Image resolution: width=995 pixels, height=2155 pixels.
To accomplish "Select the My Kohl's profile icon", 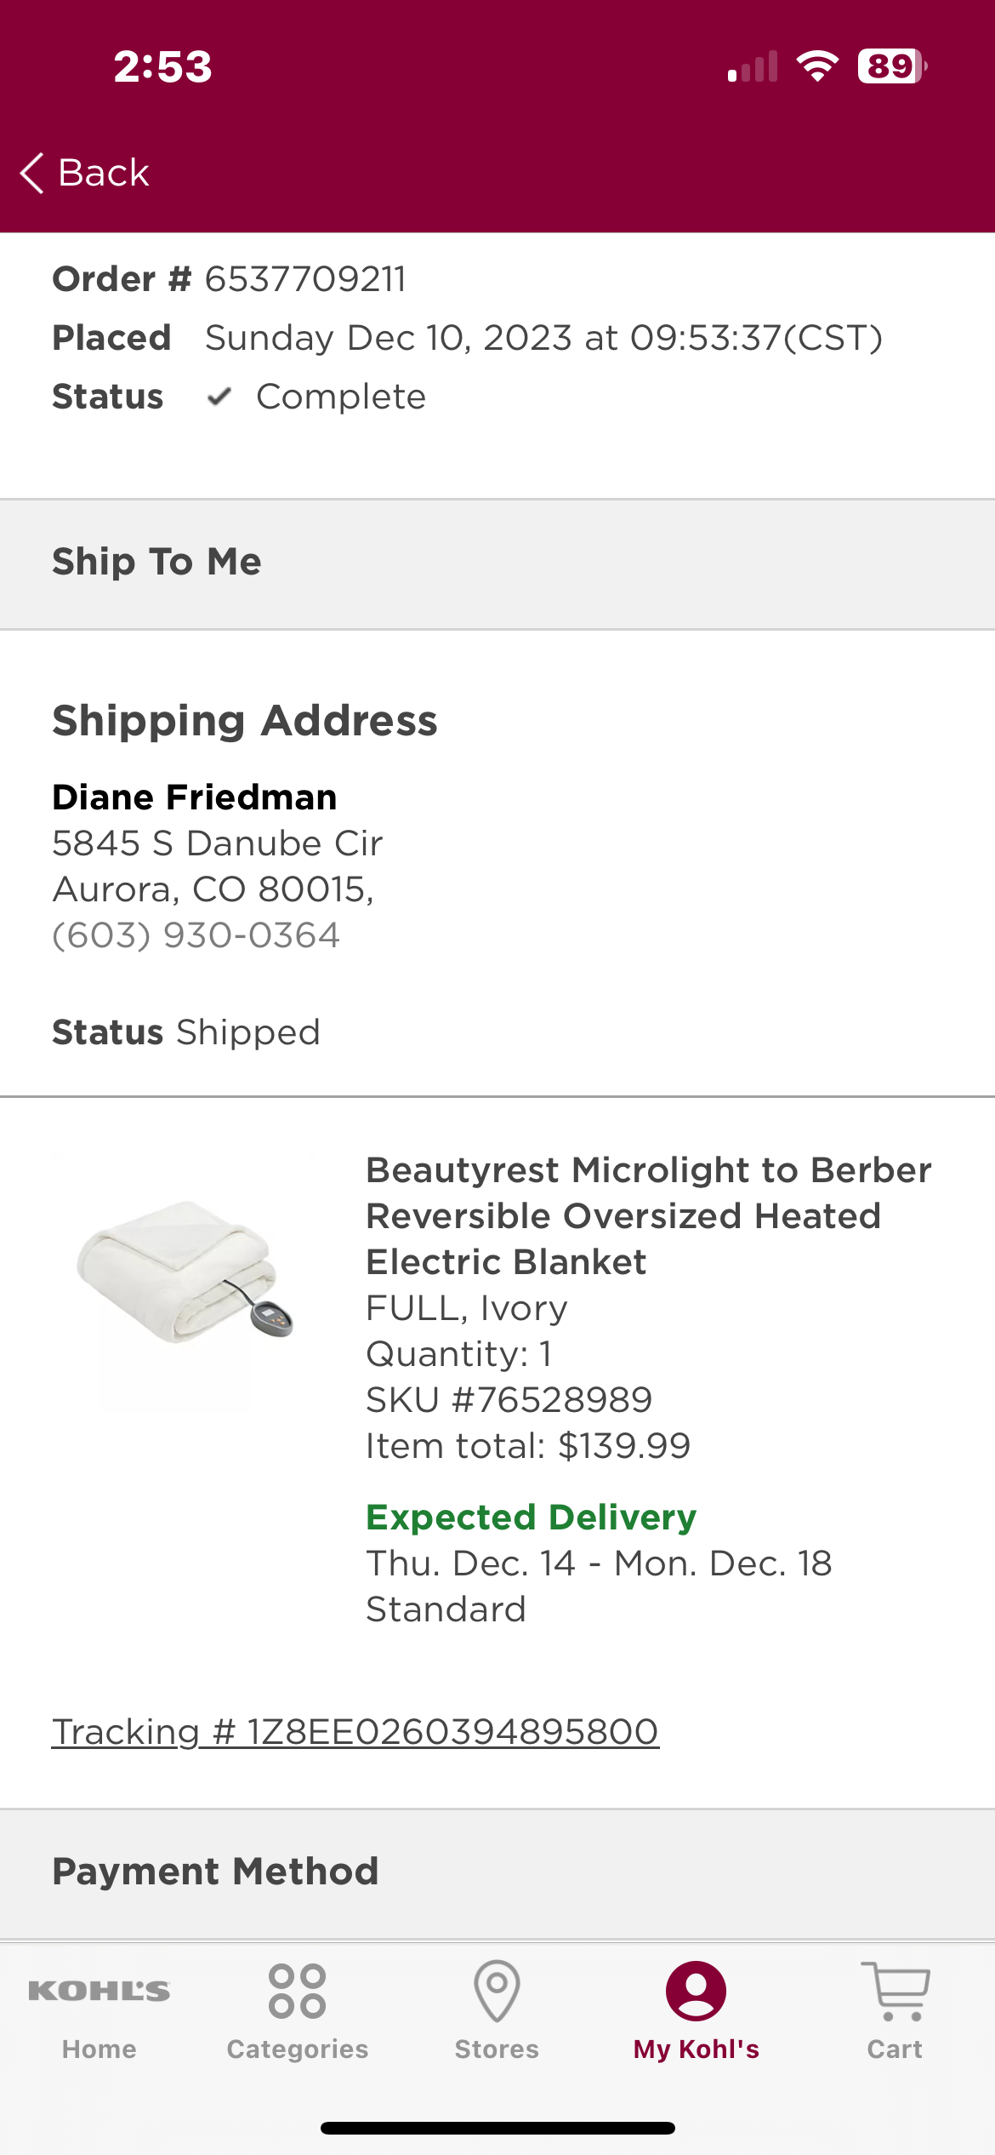I will (696, 1991).
